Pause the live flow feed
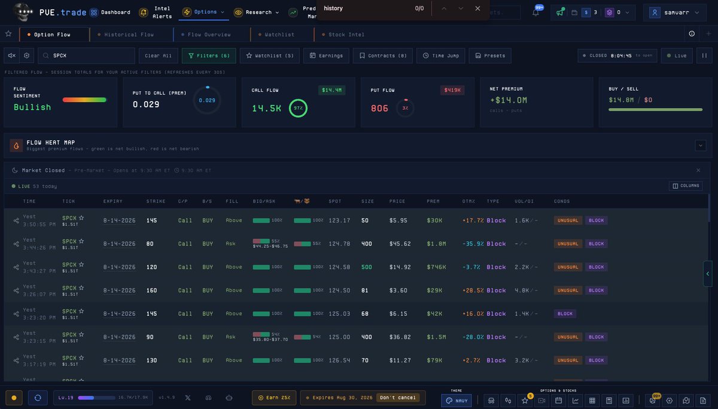Image resolution: width=718 pixels, height=409 pixels. (x=704, y=56)
